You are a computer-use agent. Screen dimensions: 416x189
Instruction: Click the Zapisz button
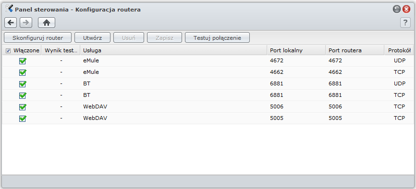click(164, 37)
